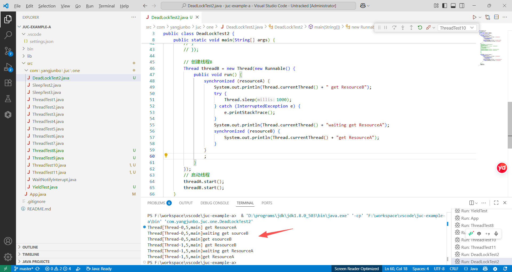Click the editor vertical scrollbar

(x=510, y=125)
